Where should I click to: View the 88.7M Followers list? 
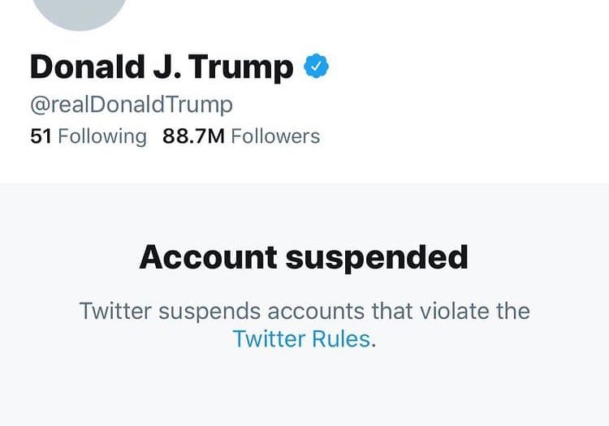click(241, 136)
